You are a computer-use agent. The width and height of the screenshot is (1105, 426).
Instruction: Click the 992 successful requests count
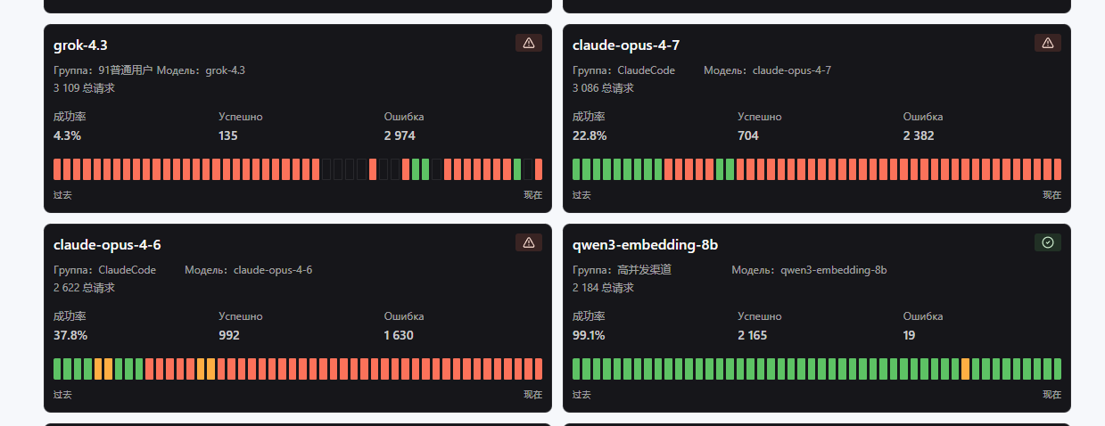pos(229,336)
